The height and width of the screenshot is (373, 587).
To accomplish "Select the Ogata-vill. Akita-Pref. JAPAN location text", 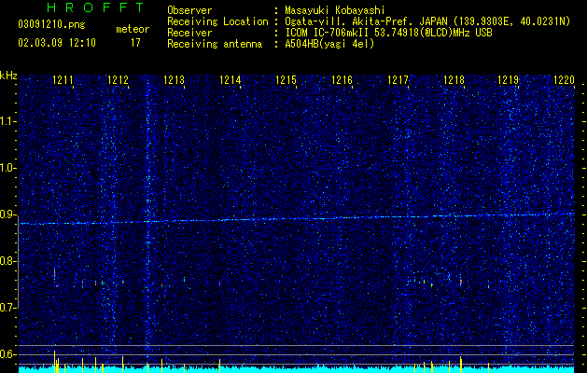I will 427,21.
